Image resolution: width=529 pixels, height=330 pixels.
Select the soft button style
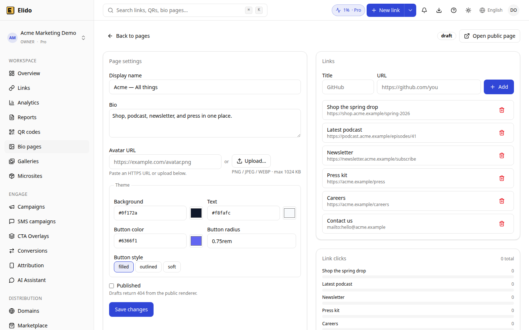[172, 267]
